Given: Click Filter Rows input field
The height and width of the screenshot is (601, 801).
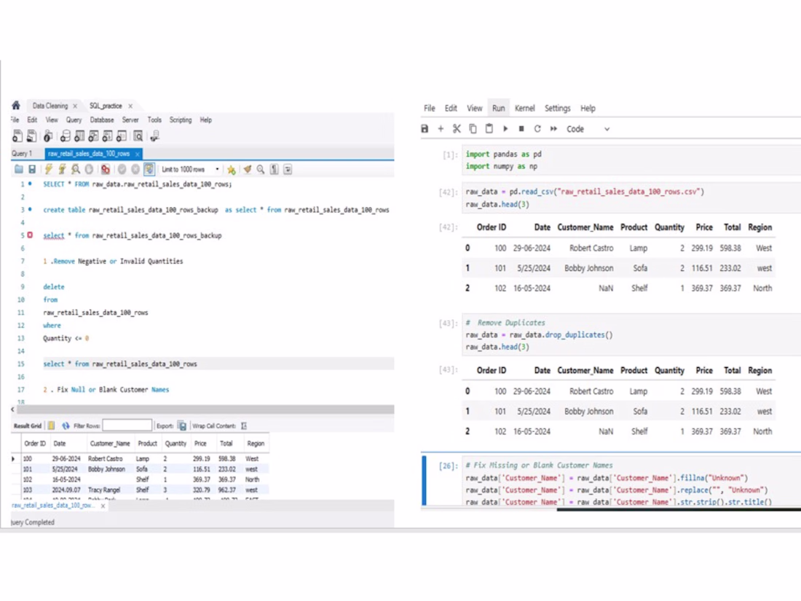Looking at the screenshot, I should pyautogui.click(x=127, y=425).
